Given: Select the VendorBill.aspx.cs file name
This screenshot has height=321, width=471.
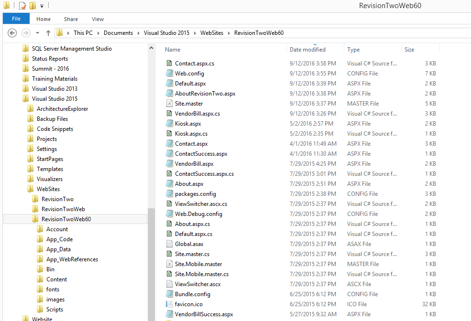Looking at the screenshot, I should click(197, 113).
